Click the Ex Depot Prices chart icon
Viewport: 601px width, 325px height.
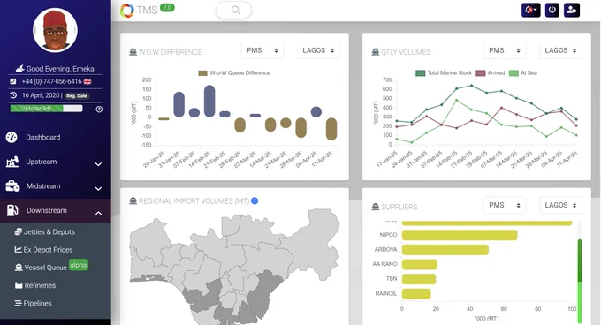[x=18, y=250]
